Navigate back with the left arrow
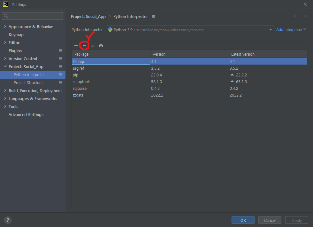The image size is (313, 227). [x=296, y=16]
